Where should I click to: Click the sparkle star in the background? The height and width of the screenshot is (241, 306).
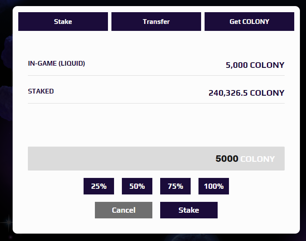pos(8,222)
